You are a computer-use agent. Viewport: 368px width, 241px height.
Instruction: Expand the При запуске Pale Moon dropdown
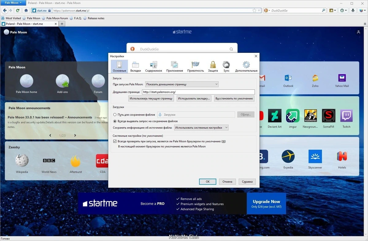(182, 84)
